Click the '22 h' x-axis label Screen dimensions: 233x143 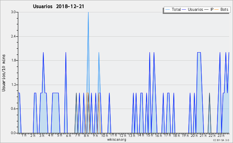click(212, 135)
